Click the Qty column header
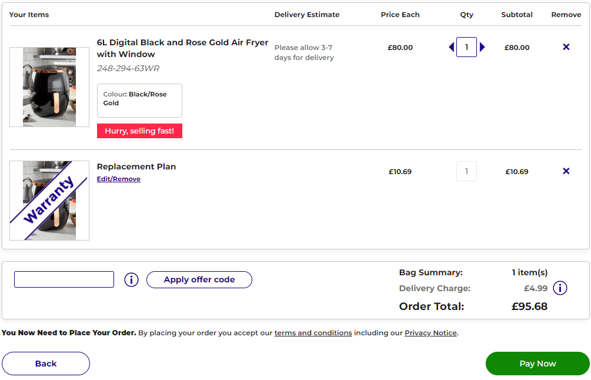Screen dimensions: 591x380 (466, 15)
